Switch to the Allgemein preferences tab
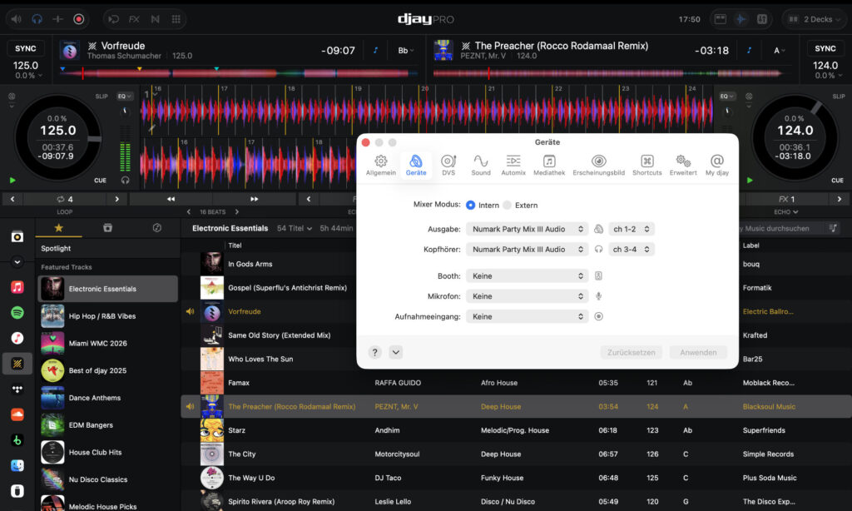The image size is (852, 511). 381,166
